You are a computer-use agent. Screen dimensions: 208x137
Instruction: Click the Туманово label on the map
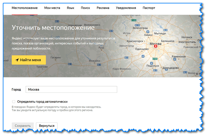coord(42,67)
